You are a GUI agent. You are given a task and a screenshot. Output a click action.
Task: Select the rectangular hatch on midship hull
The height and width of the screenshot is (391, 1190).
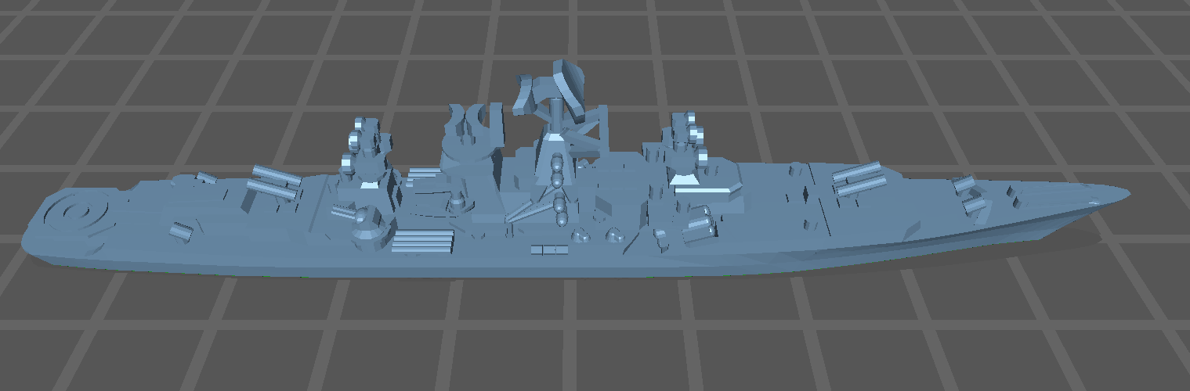pyautogui.click(x=548, y=249)
